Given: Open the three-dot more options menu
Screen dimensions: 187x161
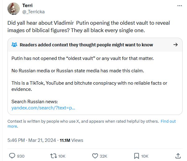Looking at the screenshot, I should (180, 6).
